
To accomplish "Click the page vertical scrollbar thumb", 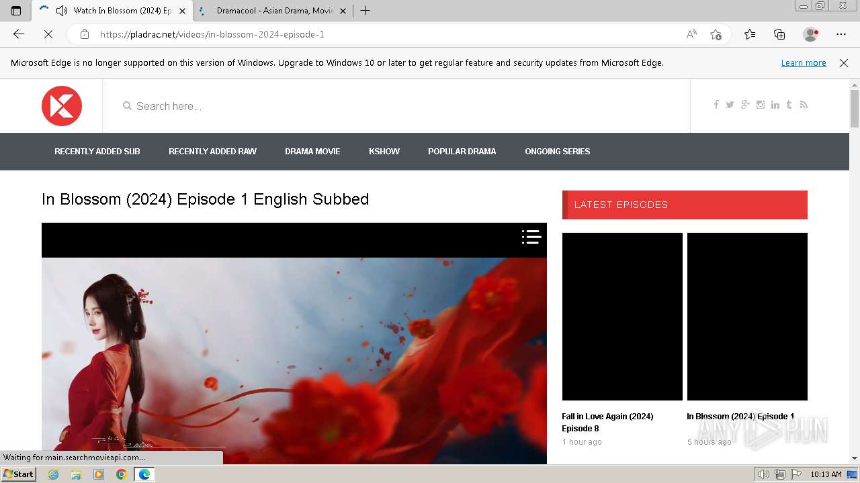I will click(x=855, y=108).
